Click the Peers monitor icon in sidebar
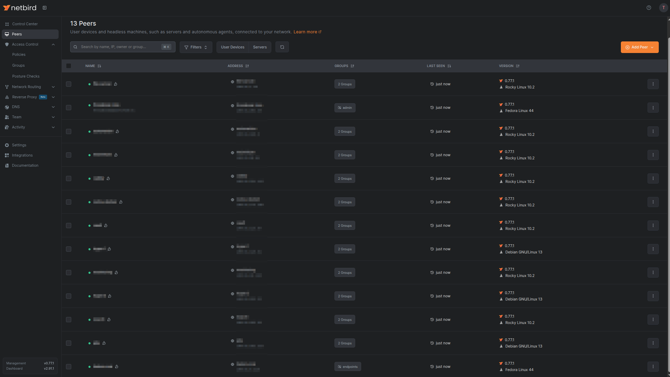 (7, 34)
